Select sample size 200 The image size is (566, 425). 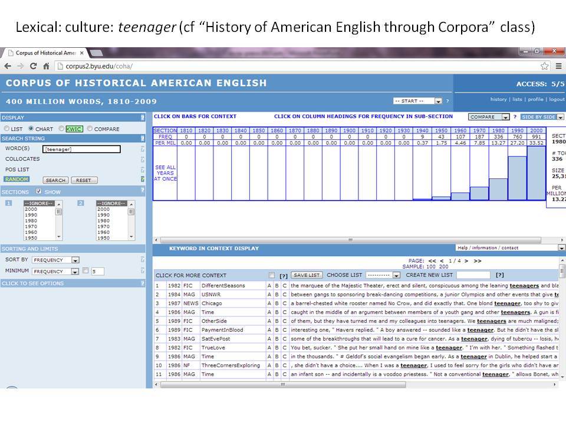pos(443,266)
